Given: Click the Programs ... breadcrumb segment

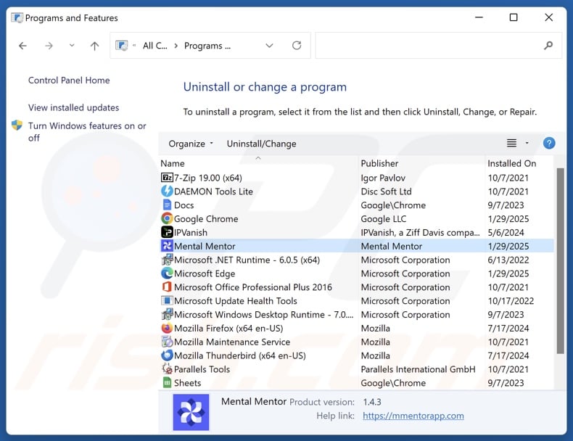Looking at the screenshot, I should (207, 46).
